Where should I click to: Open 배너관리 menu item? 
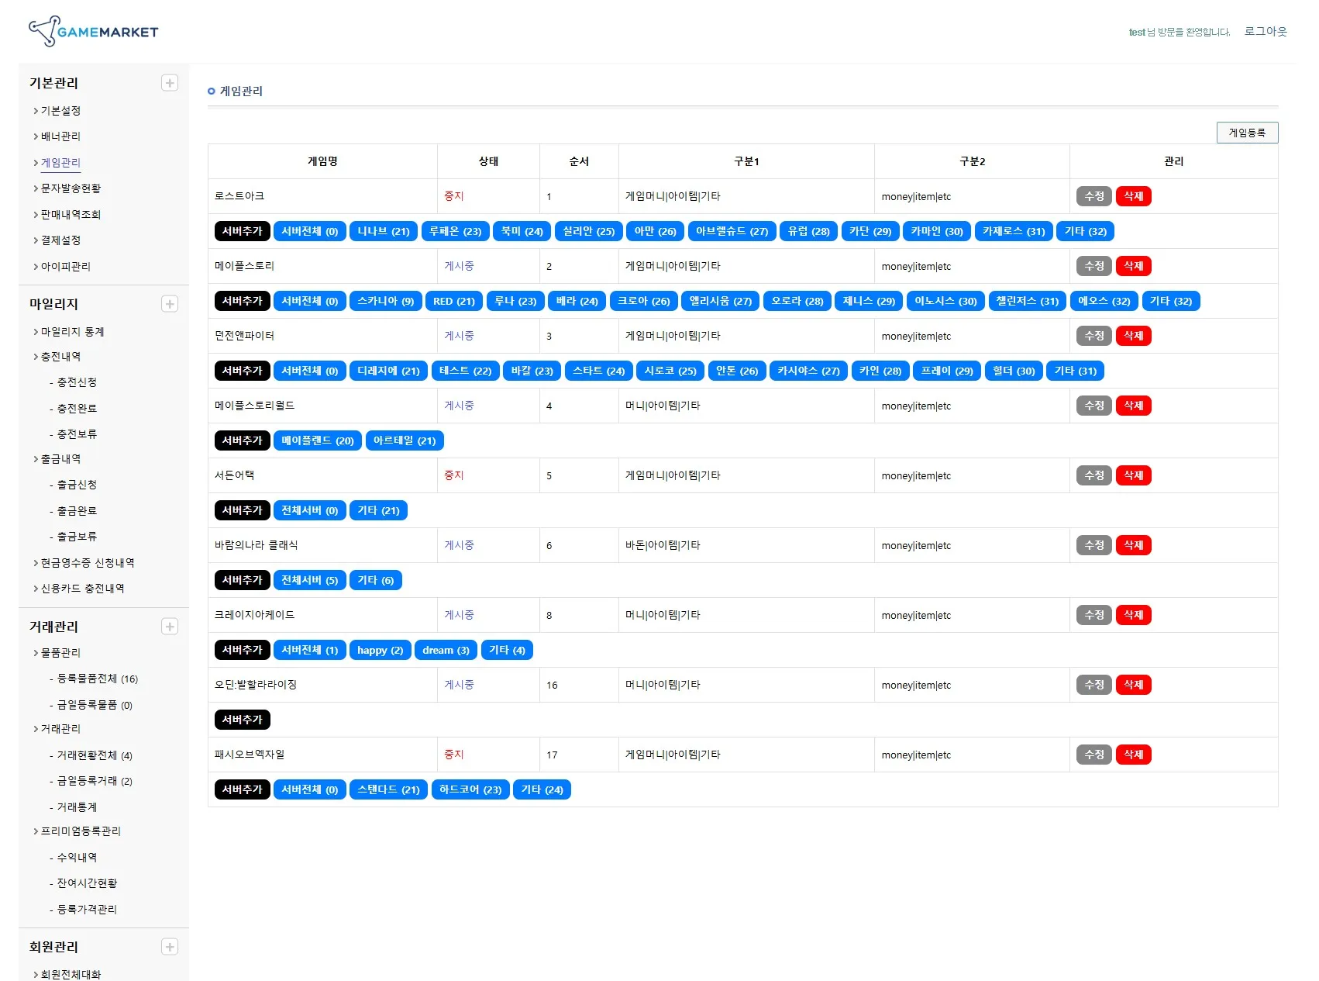point(60,136)
